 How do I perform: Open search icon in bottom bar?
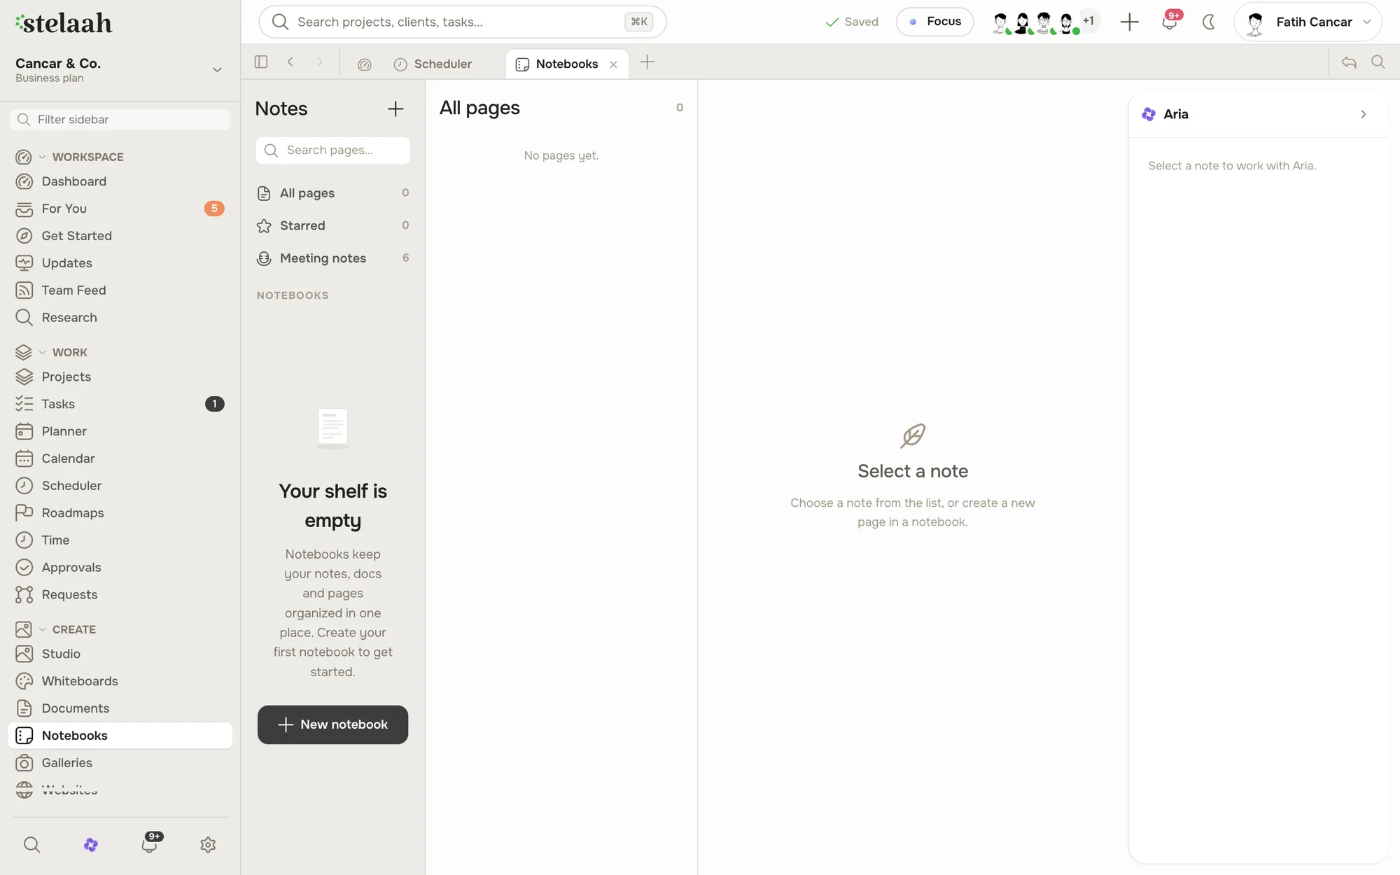[x=32, y=845]
